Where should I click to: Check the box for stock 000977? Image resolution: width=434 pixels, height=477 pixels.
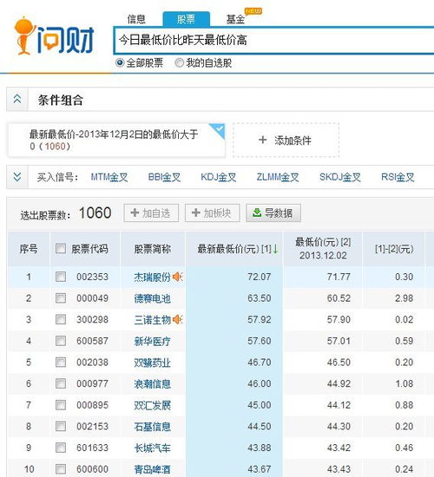click(61, 383)
